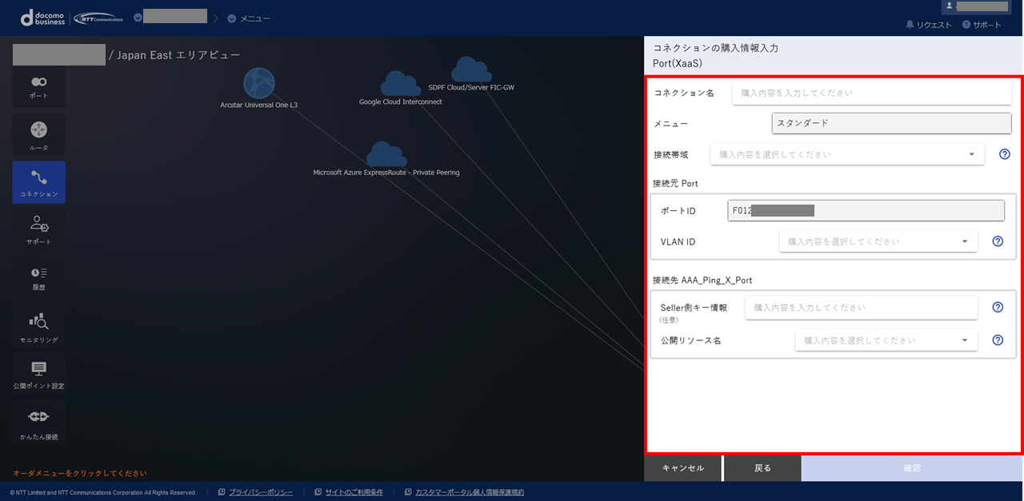The height and width of the screenshot is (501, 1024).
Task: Select the モニタリング sidebar icon
Action: coord(38,325)
